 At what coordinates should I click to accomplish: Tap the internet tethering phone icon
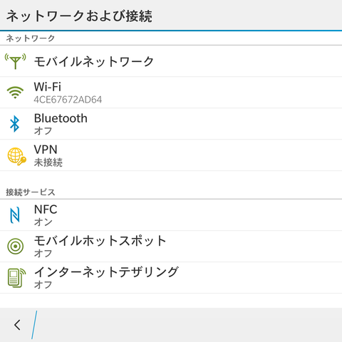[16, 278]
